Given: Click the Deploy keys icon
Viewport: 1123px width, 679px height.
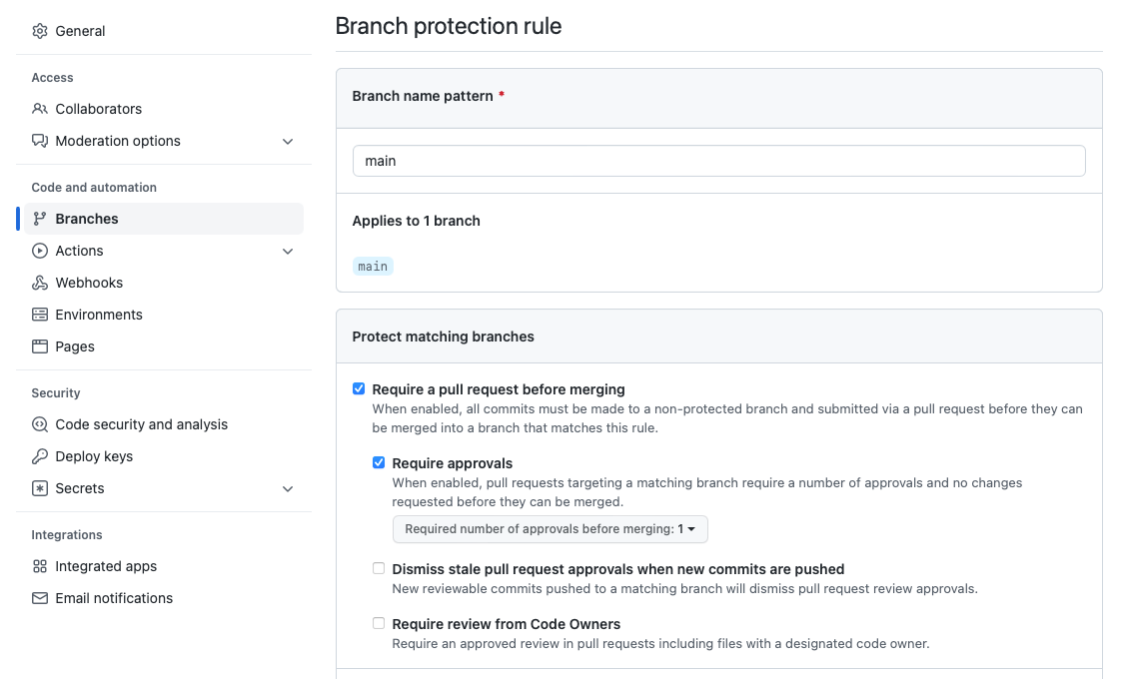Looking at the screenshot, I should (39, 455).
